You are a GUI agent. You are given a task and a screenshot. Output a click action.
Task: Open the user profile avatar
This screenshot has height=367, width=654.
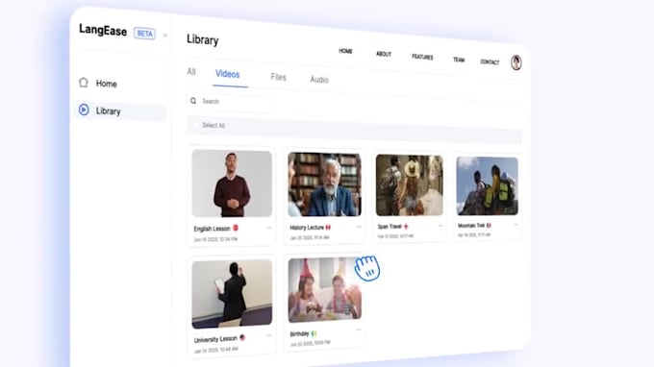[x=516, y=62]
